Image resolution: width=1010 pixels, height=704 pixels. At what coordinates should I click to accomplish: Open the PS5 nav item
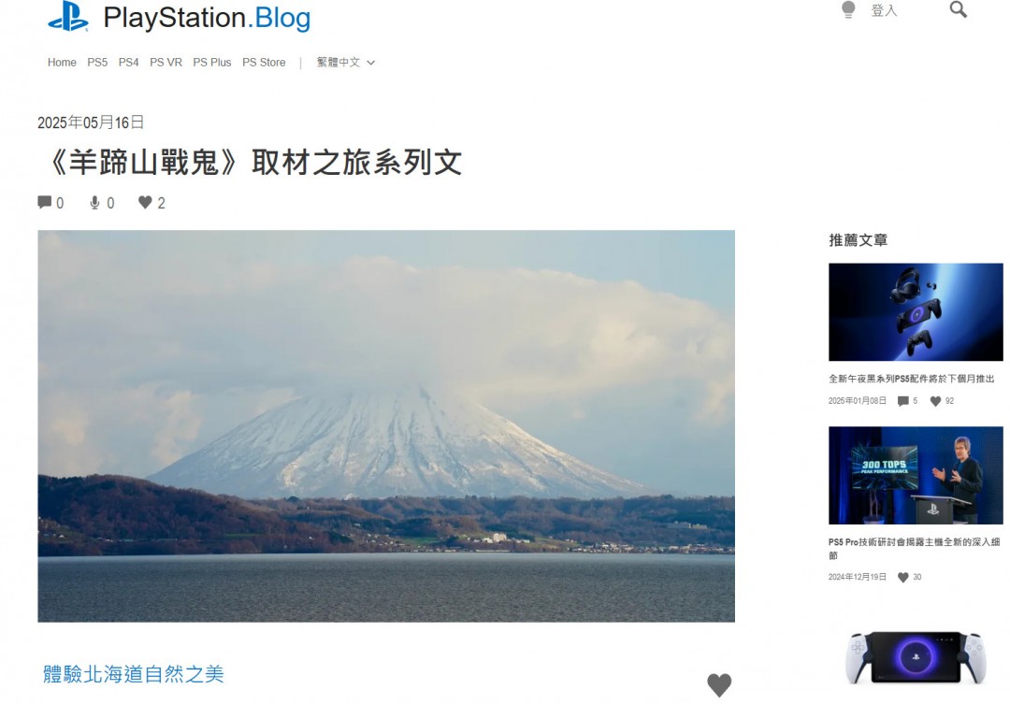click(97, 63)
